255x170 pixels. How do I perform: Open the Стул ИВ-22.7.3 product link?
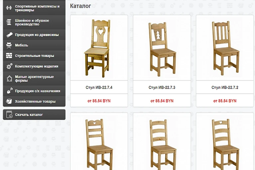[162, 87]
